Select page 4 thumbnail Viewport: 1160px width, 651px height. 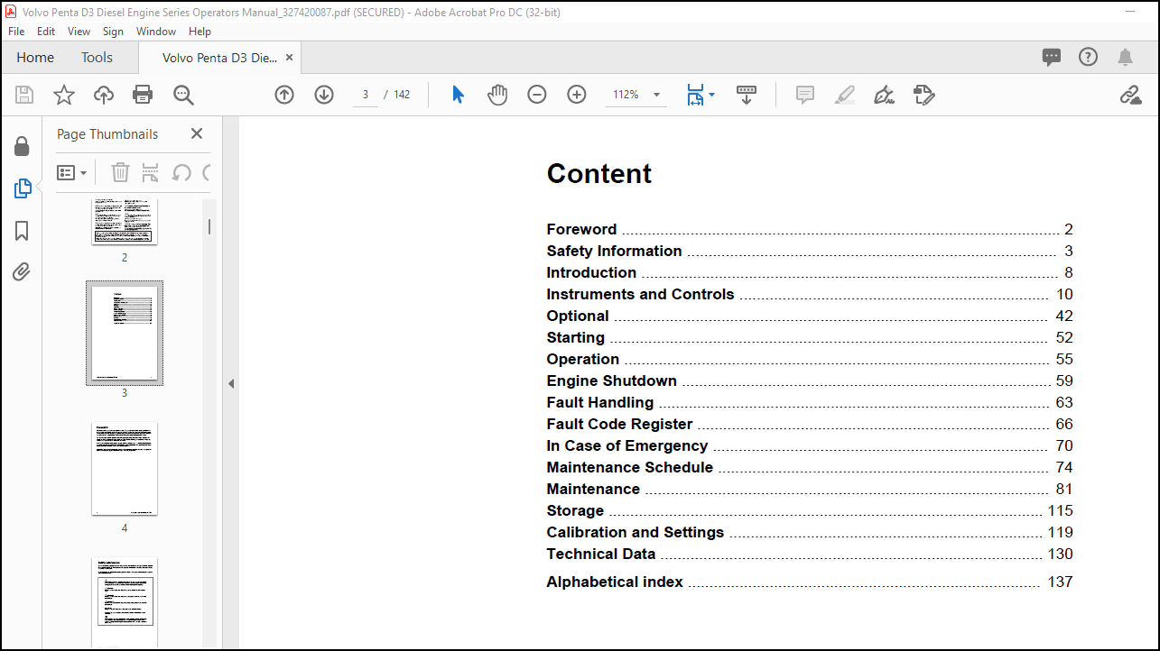tap(125, 468)
